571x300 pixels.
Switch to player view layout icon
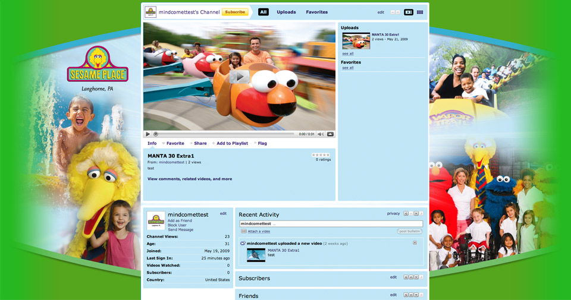(409, 12)
